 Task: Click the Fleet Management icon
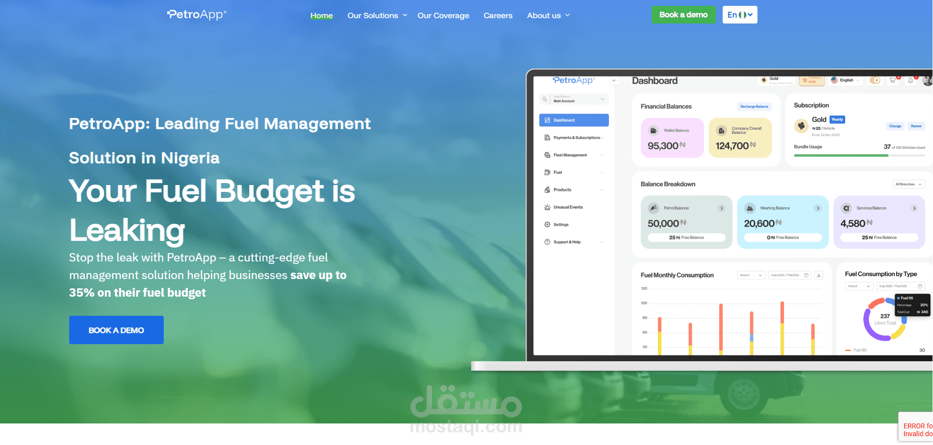tap(547, 155)
